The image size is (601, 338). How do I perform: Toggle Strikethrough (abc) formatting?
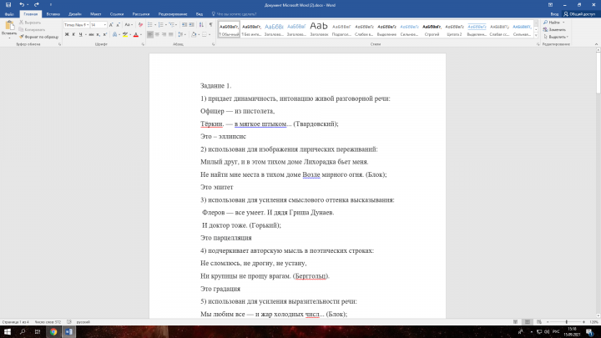[x=91, y=34]
